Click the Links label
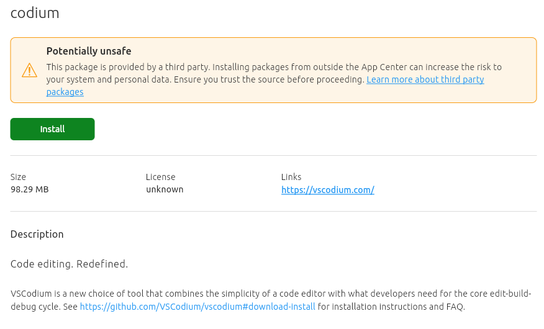The image size is (544, 329). (x=291, y=177)
